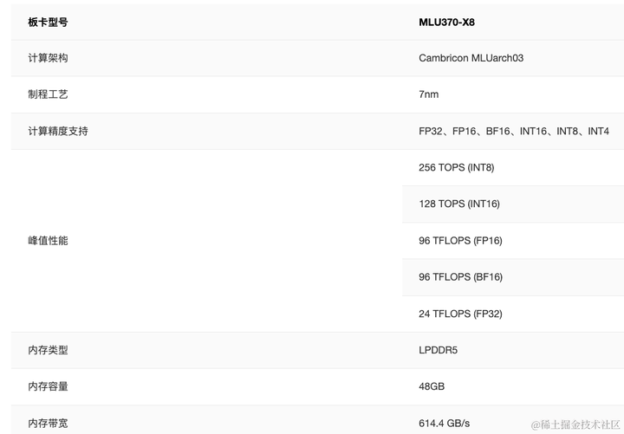
Task: Select the 96 TFLOPS (FP16) cell
Action: tap(460, 241)
